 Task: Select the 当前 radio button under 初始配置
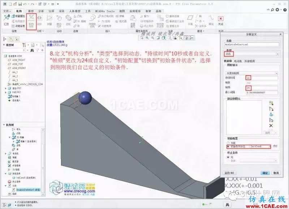pos(228,143)
